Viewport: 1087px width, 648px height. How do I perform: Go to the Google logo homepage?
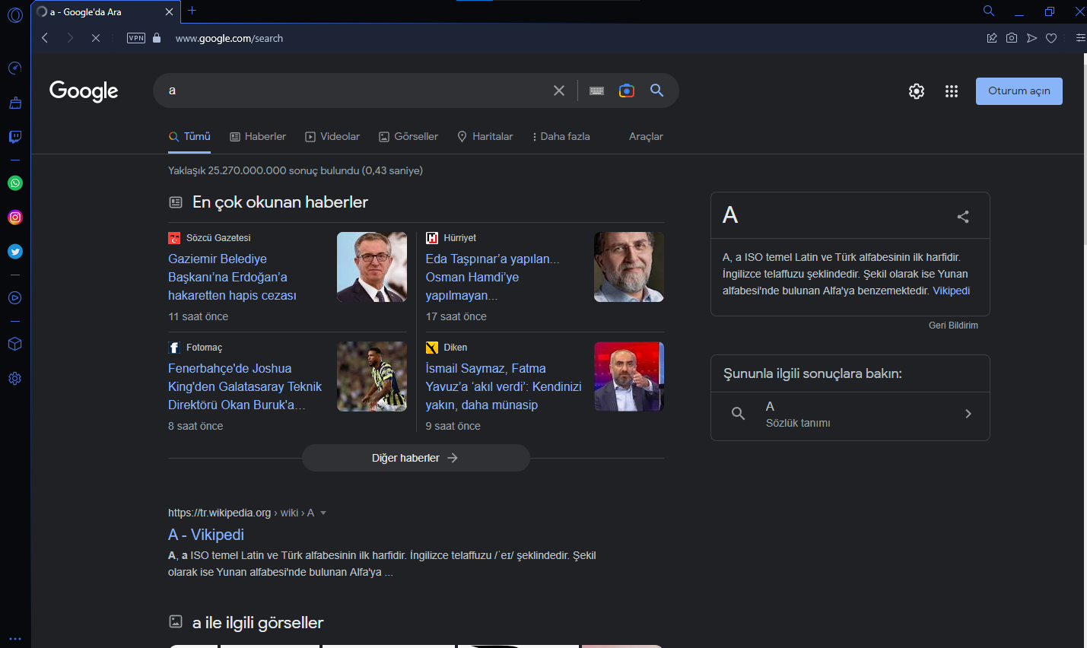[x=84, y=91]
